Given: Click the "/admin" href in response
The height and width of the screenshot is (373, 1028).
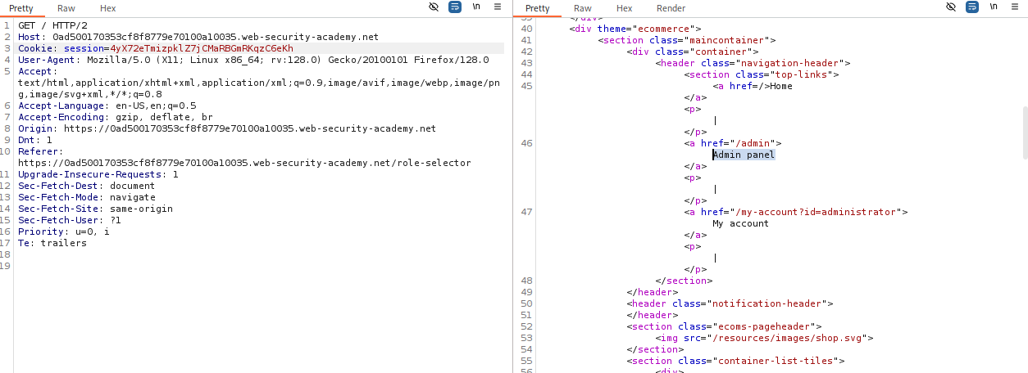Looking at the screenshot, I should click(746, 143).
